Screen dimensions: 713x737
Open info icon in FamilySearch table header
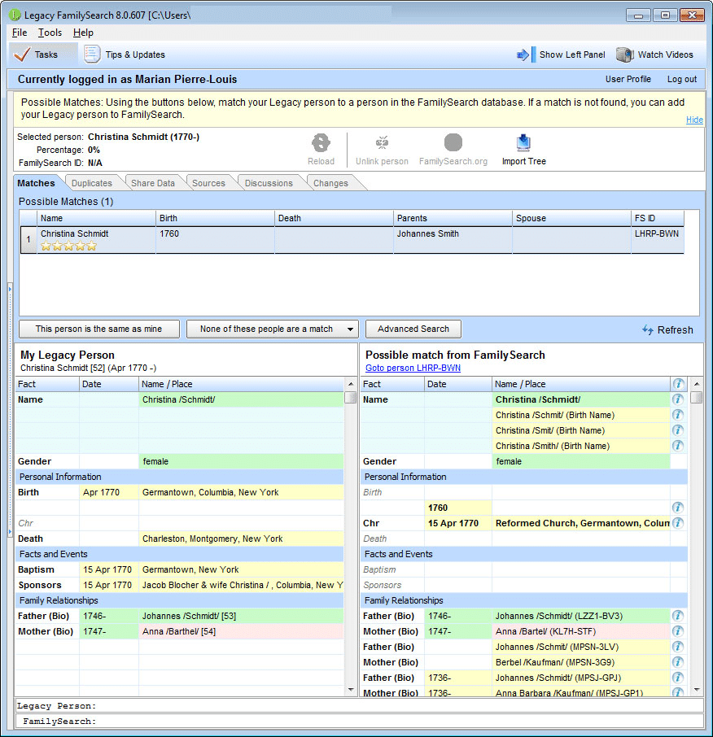tap(678, 384)
